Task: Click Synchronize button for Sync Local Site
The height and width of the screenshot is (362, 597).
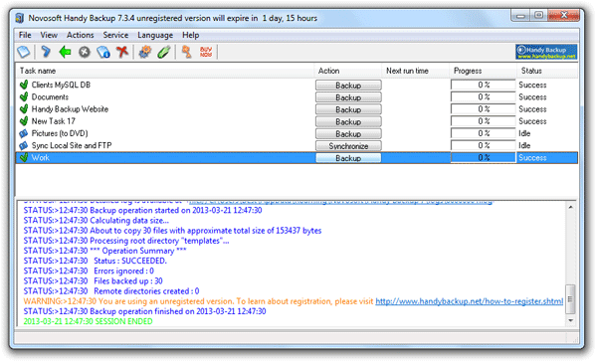Action: (348, 146)
